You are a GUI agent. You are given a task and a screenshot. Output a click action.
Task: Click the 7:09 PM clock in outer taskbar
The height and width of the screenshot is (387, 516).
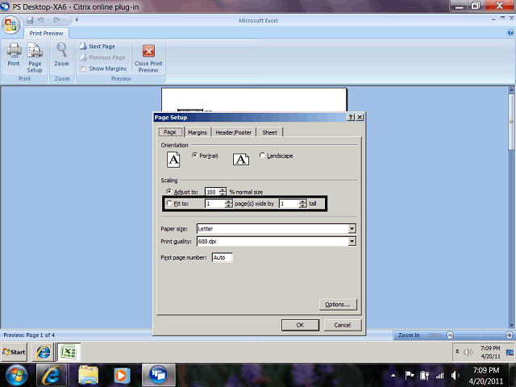(x=486, y=370)
